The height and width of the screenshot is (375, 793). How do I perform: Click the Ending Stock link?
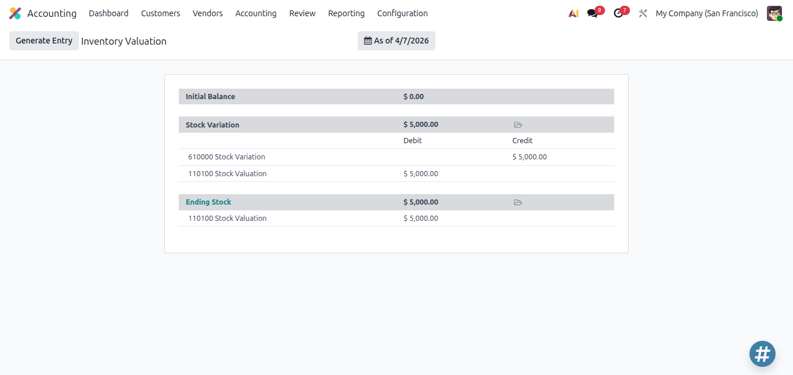[208, 202]
